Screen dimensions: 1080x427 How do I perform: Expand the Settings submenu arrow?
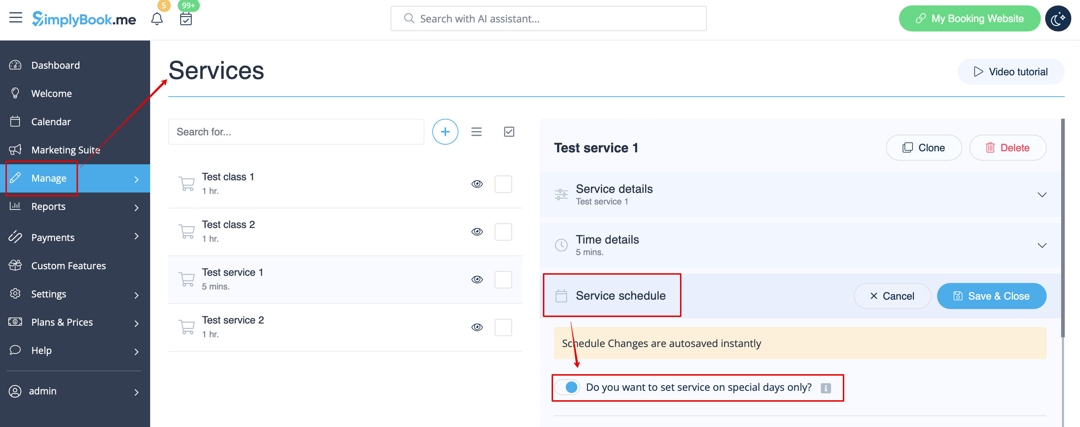tap(137, 295)
